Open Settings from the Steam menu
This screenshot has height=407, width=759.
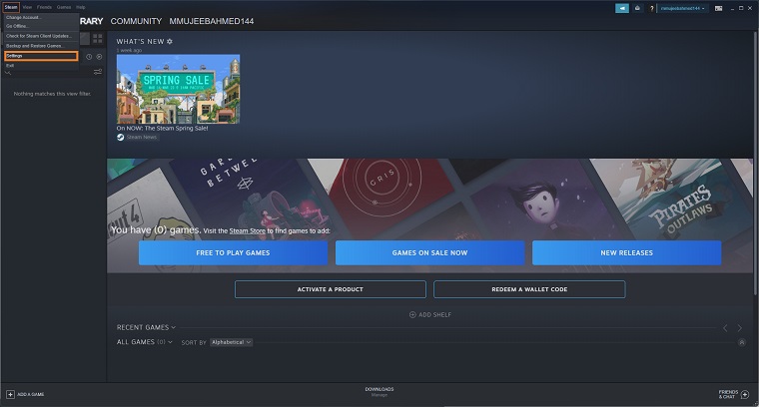pyautogui.click(x=41, y=56)
